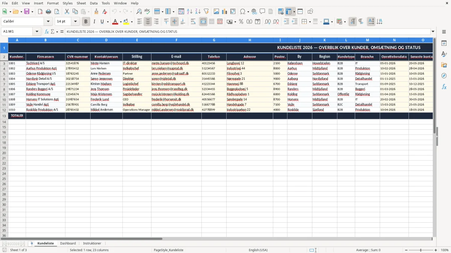Open the Function Wizard
The image size is (451, 253).
click(x=47, y=32)
